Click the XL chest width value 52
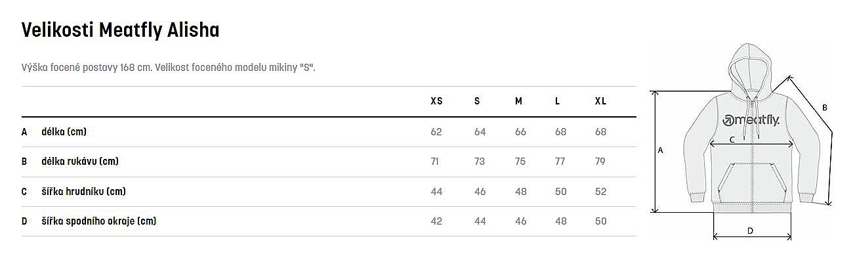 click(600, 192)
